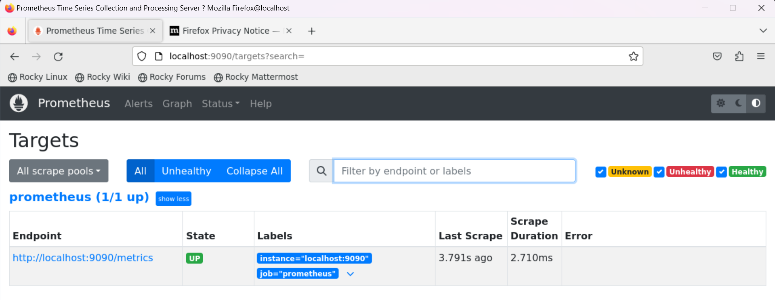This screenshot has height=300, width=775.
Task: Click the Scrape Duration column header
Action: 534,229
